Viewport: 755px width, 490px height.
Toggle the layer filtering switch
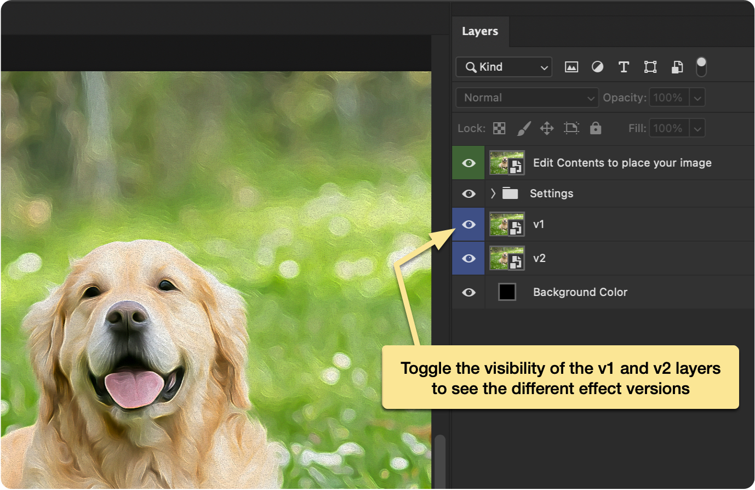tap(701, 67)
